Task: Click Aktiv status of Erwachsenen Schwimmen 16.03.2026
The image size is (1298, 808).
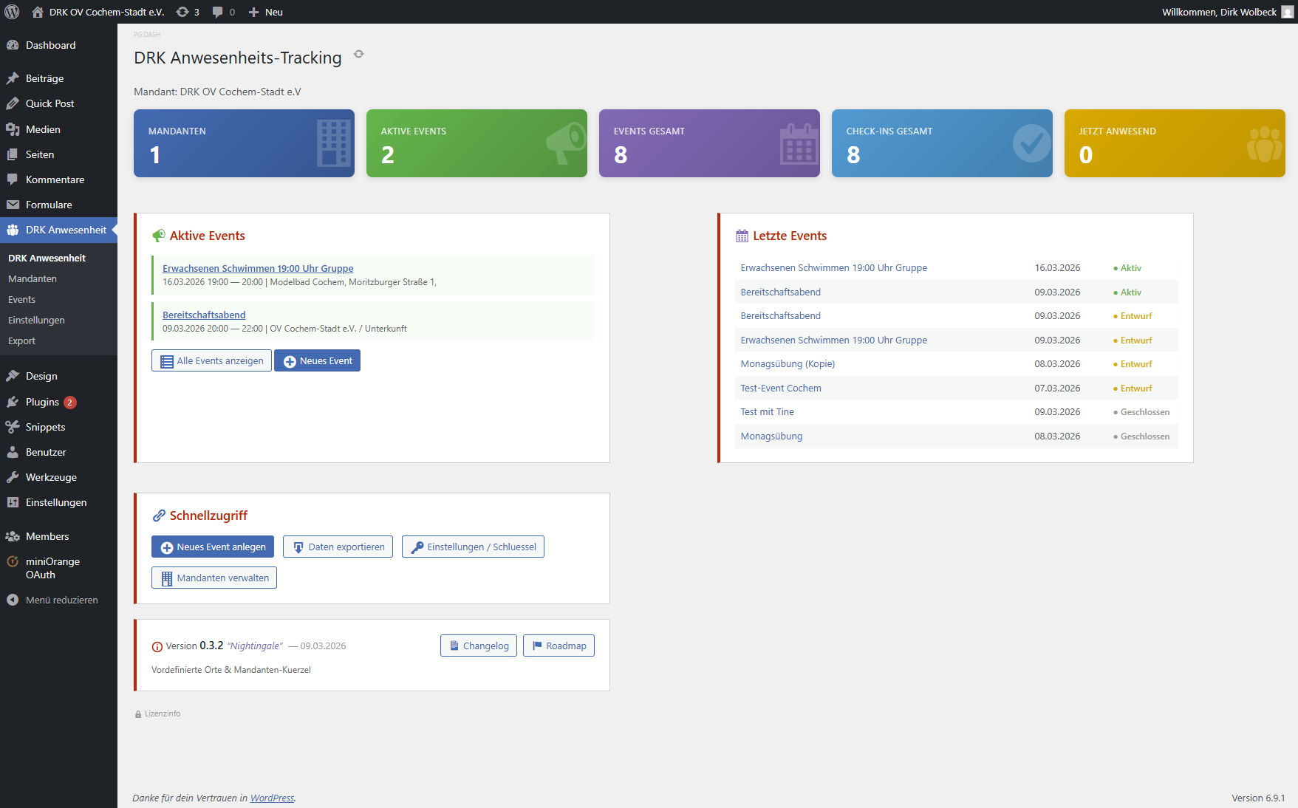Action: coord(1127,268)
